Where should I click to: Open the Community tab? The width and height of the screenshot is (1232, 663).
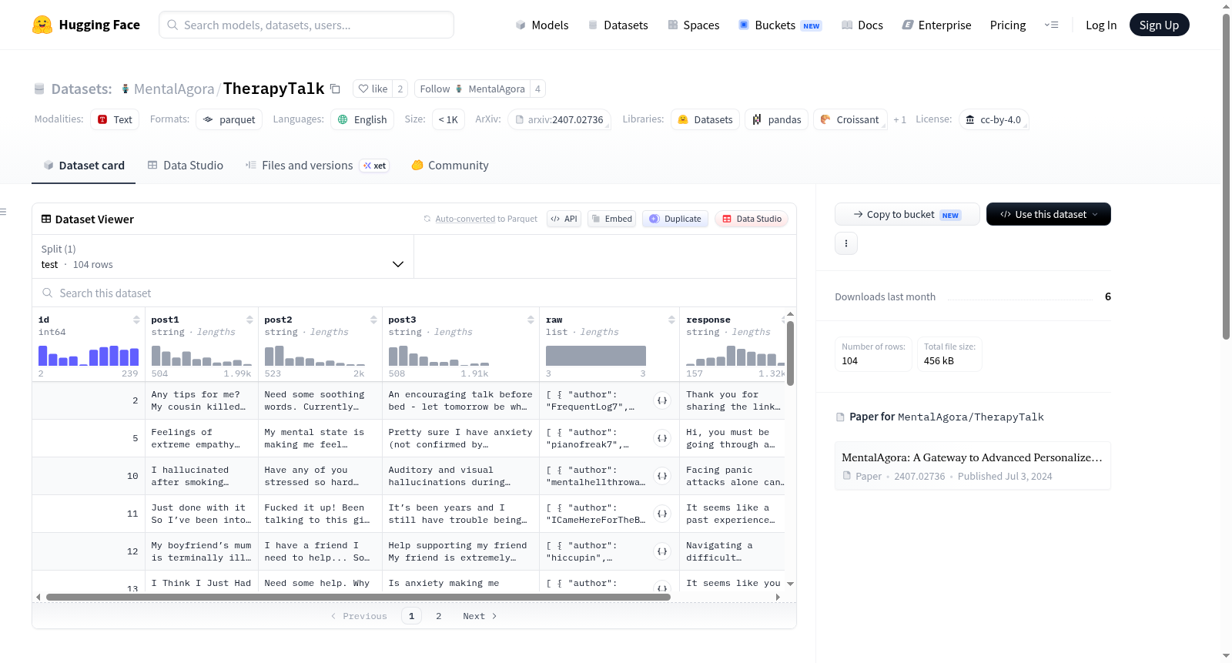click(450, 165)
